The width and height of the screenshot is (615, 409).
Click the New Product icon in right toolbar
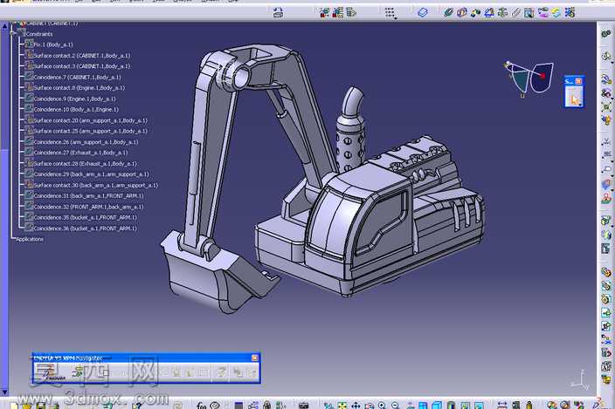point(606,286)
